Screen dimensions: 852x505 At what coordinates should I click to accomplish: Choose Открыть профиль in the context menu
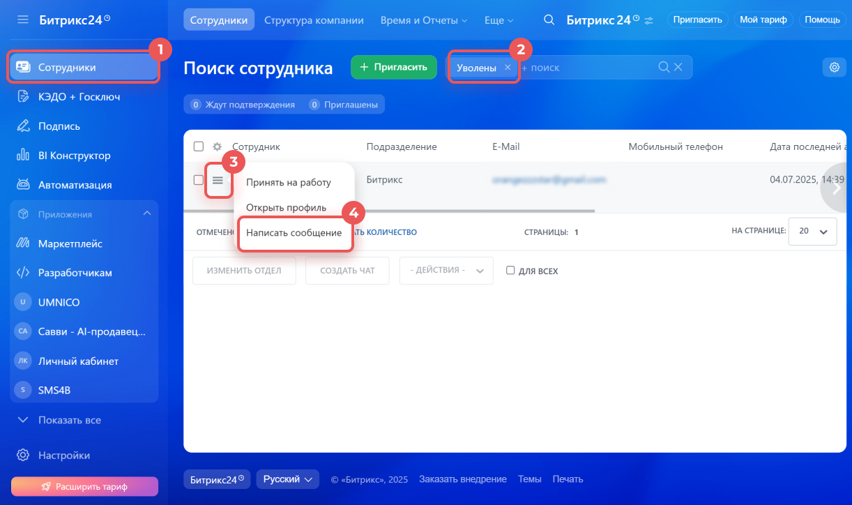tap(286, 208)
